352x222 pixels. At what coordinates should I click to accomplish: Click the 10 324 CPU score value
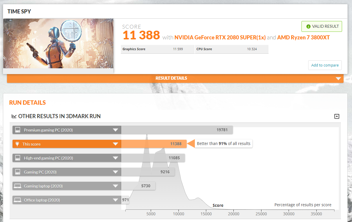point(252,49)
